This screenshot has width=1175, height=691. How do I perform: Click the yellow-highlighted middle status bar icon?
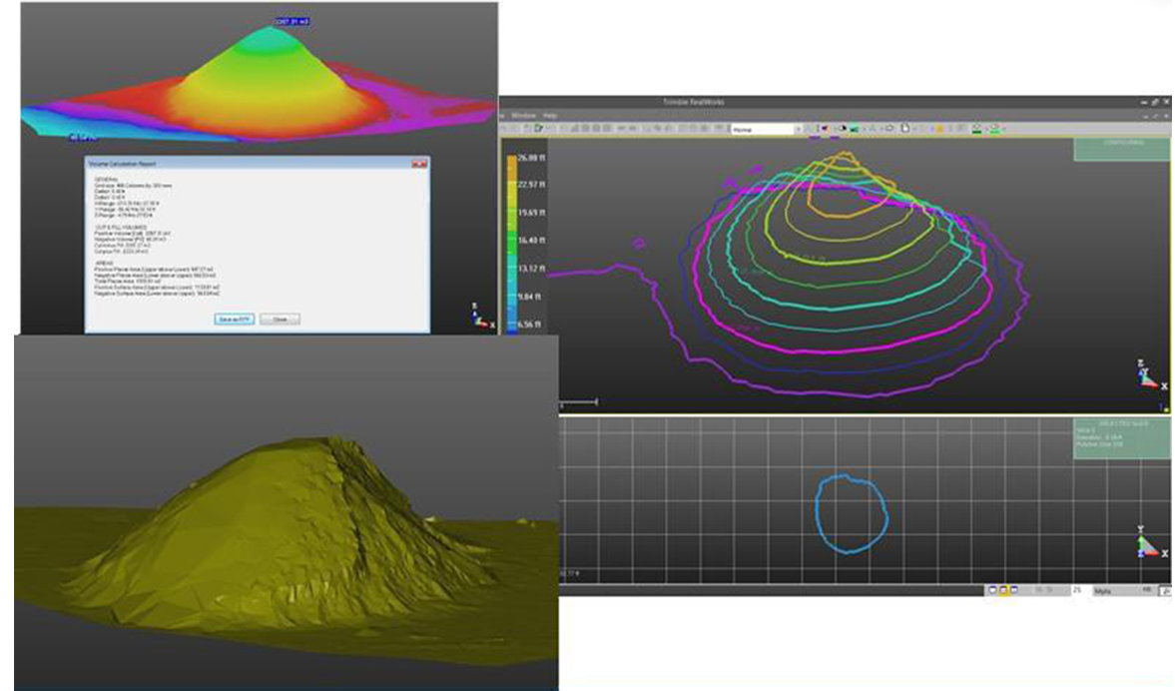tap(1003, 590)
